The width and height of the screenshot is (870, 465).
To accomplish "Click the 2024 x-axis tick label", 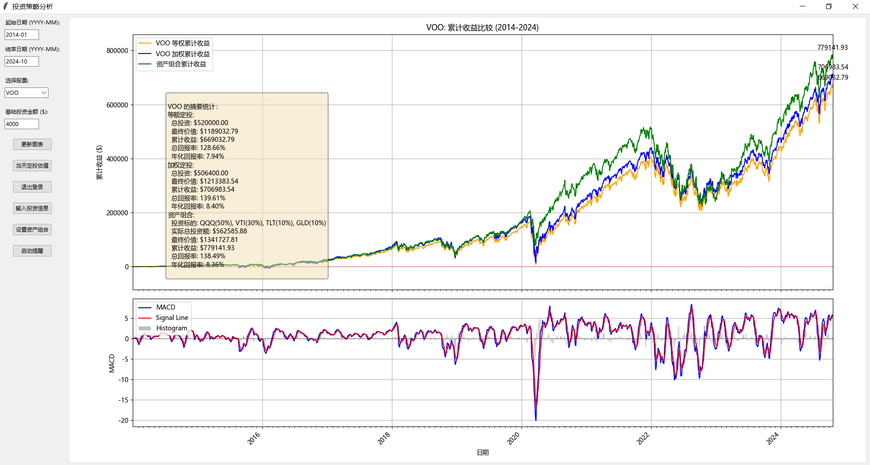I will pos(773,438).
